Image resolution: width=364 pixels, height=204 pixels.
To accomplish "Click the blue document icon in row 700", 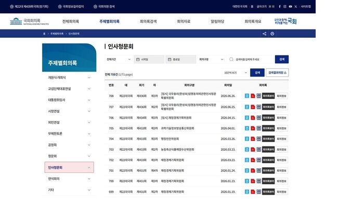I will (x=247, y=181).
